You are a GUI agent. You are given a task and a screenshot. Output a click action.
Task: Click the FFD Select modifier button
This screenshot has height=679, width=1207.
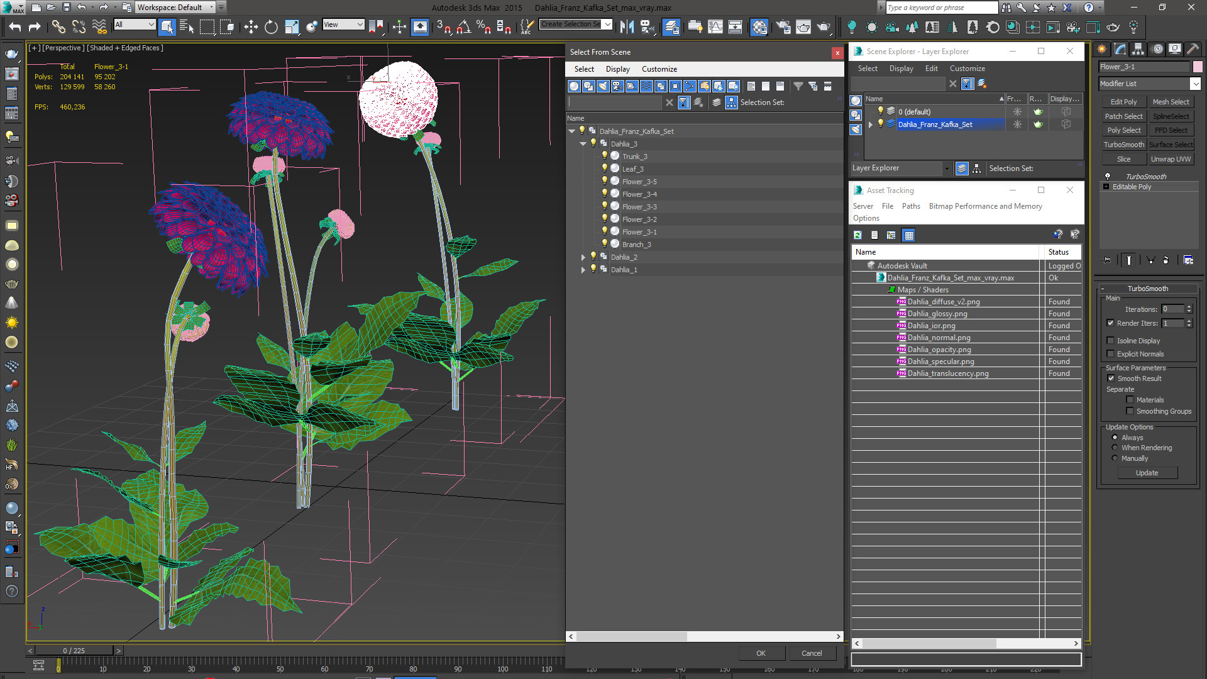click(1171, 130)
